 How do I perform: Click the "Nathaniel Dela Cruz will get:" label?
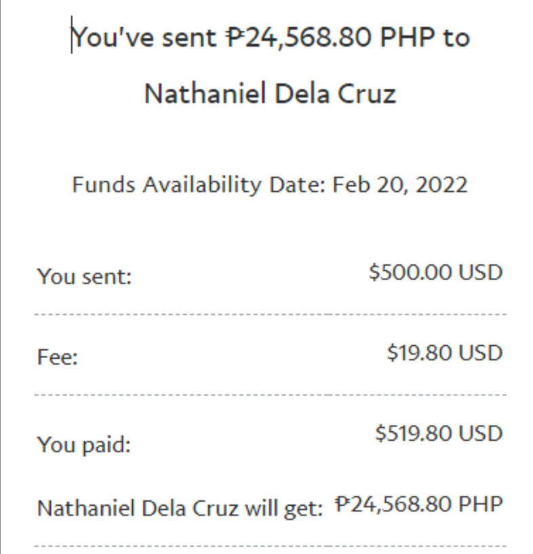click(180, 509)
